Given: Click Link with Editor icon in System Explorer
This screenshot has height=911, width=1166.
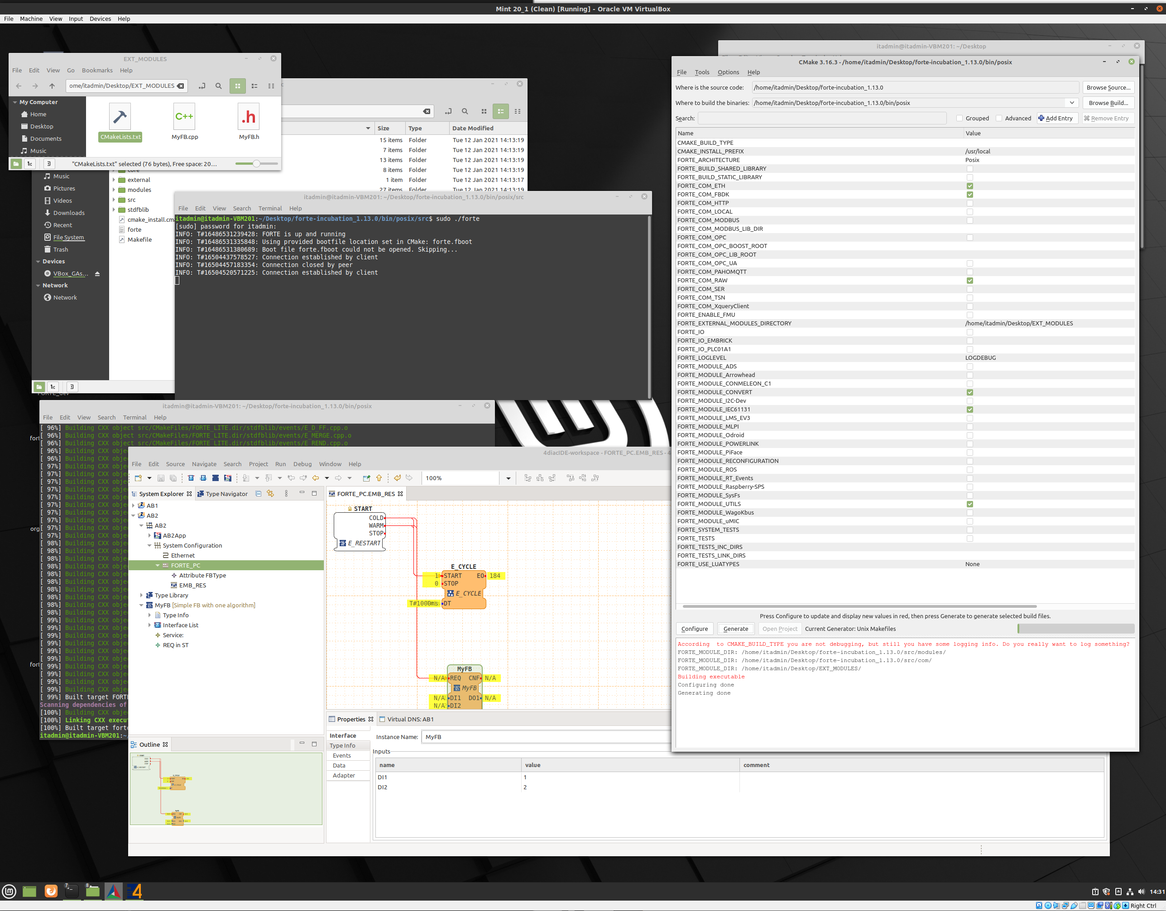Looking at the screenshot, I should 270,494.
